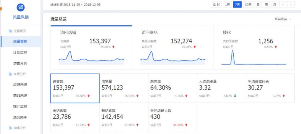Click the 1,256 支付买家数 value
The image size is (301, 134).
(266, 41)
